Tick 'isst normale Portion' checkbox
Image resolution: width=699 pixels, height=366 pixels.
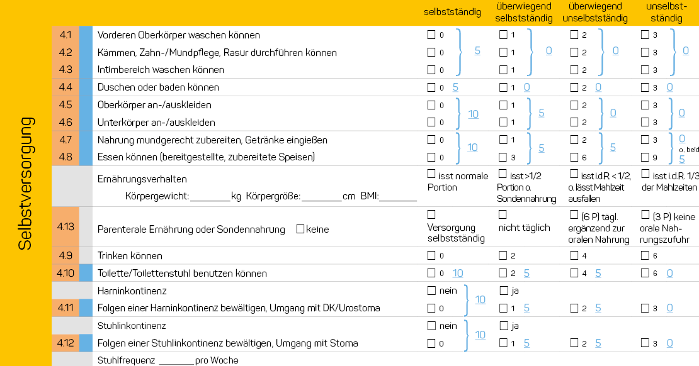431,174
